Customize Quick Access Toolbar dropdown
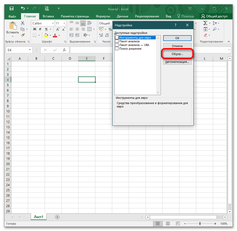Screen dimensions: 237x231 [59, 8]
